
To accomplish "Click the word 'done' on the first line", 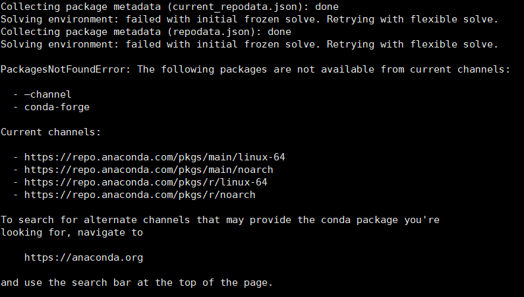I will pos(326,7).
